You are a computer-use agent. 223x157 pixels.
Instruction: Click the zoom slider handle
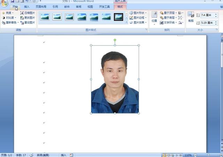point(208,155)
